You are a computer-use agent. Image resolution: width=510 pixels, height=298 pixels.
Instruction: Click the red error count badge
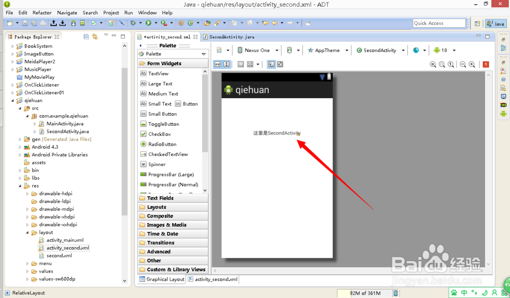[485, 64]
